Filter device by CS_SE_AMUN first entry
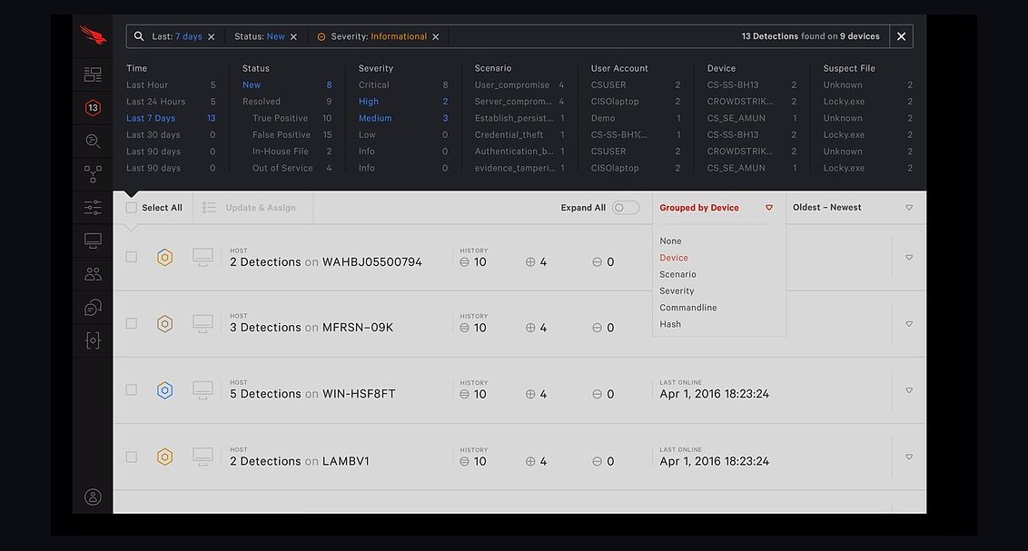Viewport: 1028px width, 551px height. pos(736,119)
